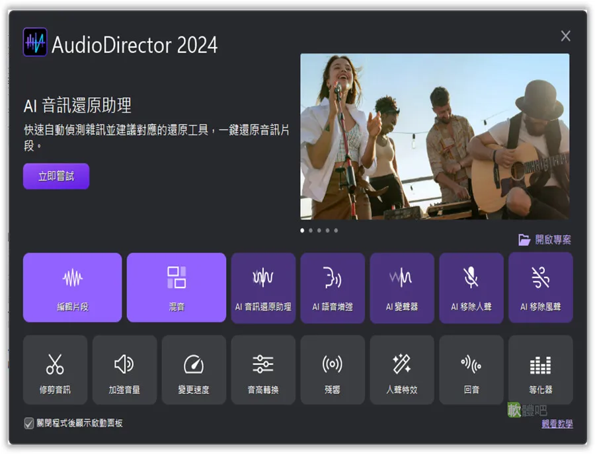Select the fifth carousel dot
Viewport: 595px width, 454px height.
(336, 230)
